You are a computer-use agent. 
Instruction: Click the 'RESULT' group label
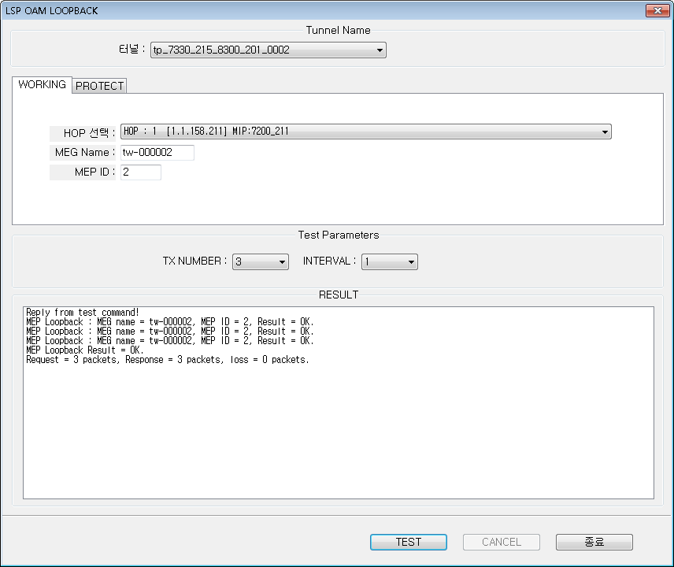(x=339, y=295)
